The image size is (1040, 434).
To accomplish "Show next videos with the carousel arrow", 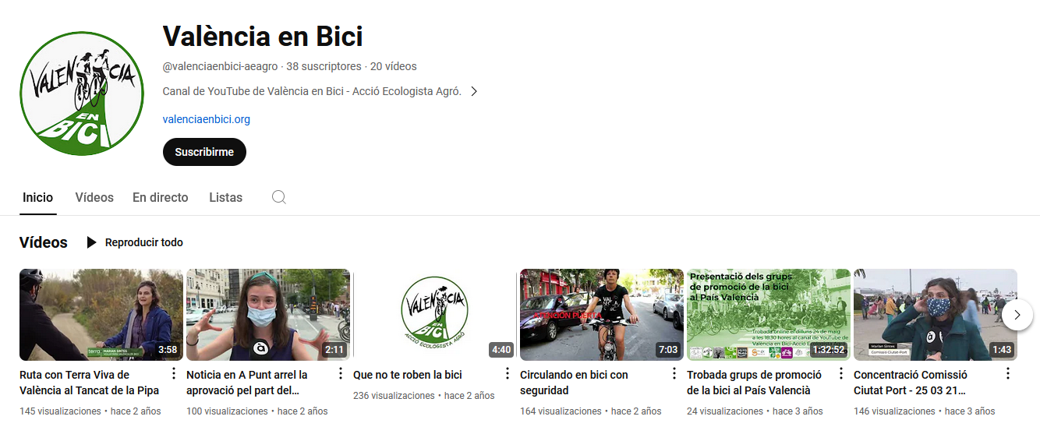I will pyautogui.click(x=1017, y=315).
